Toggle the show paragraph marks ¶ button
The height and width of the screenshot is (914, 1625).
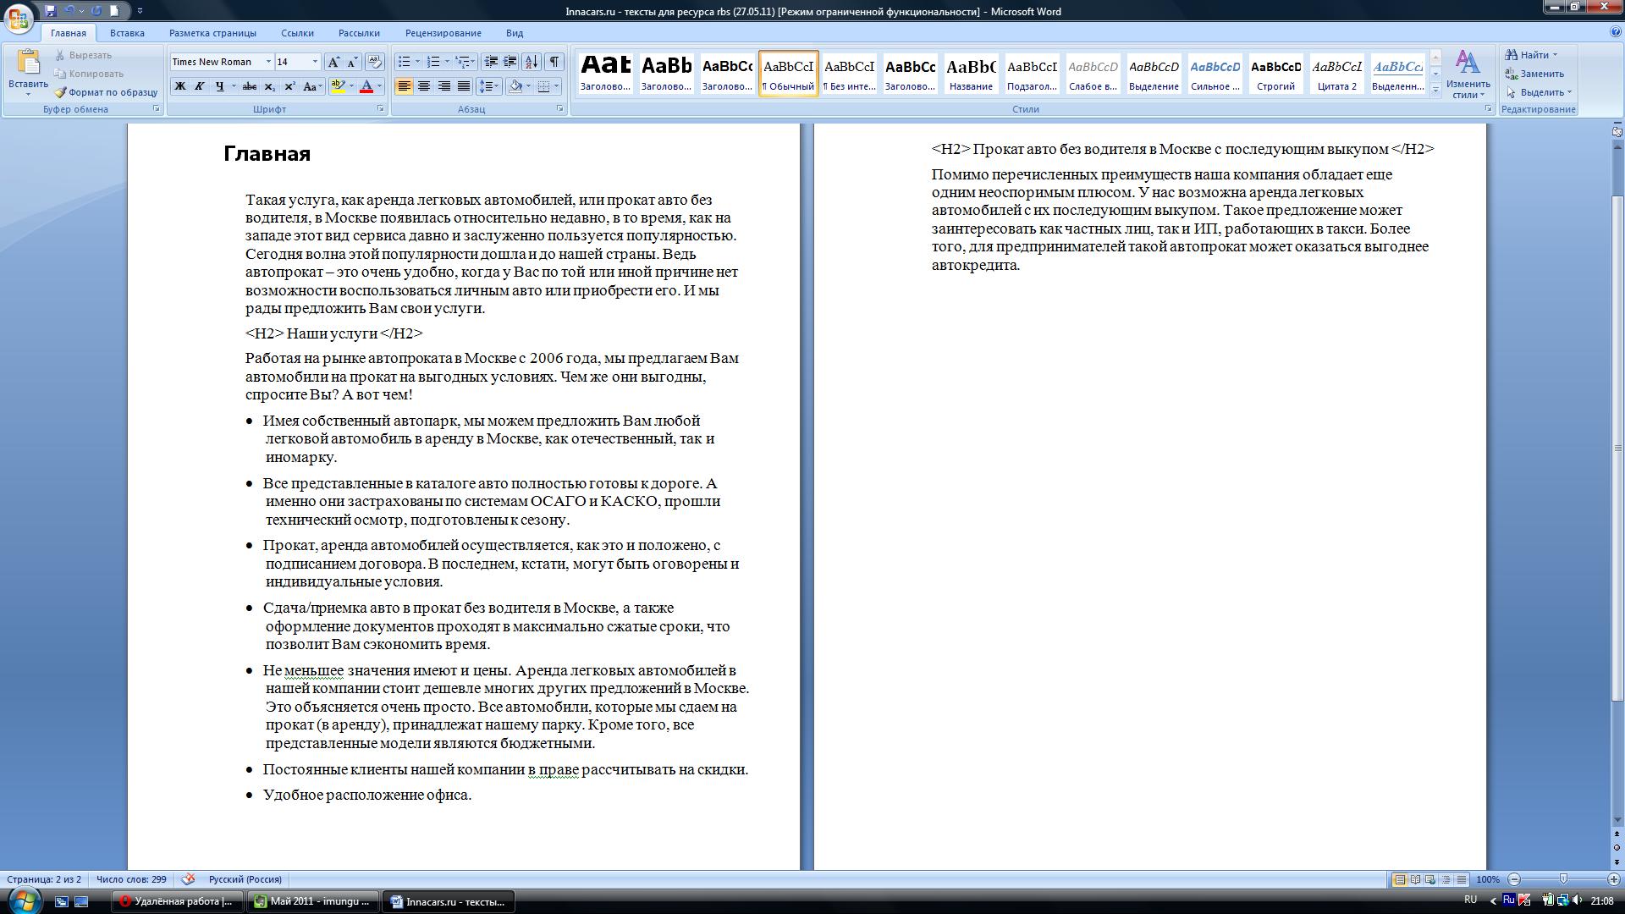click(554, 62)
